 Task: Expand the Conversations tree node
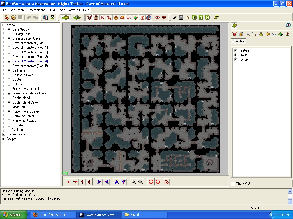click(x=4, y=134)
